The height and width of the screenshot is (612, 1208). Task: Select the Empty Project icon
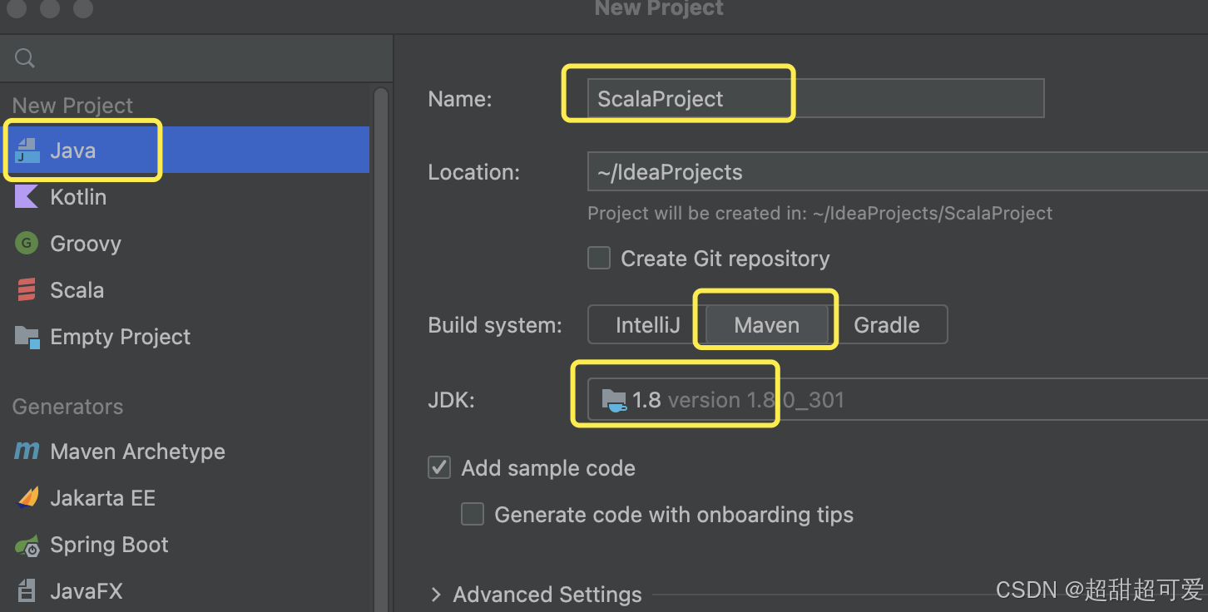tap(27, 337)
